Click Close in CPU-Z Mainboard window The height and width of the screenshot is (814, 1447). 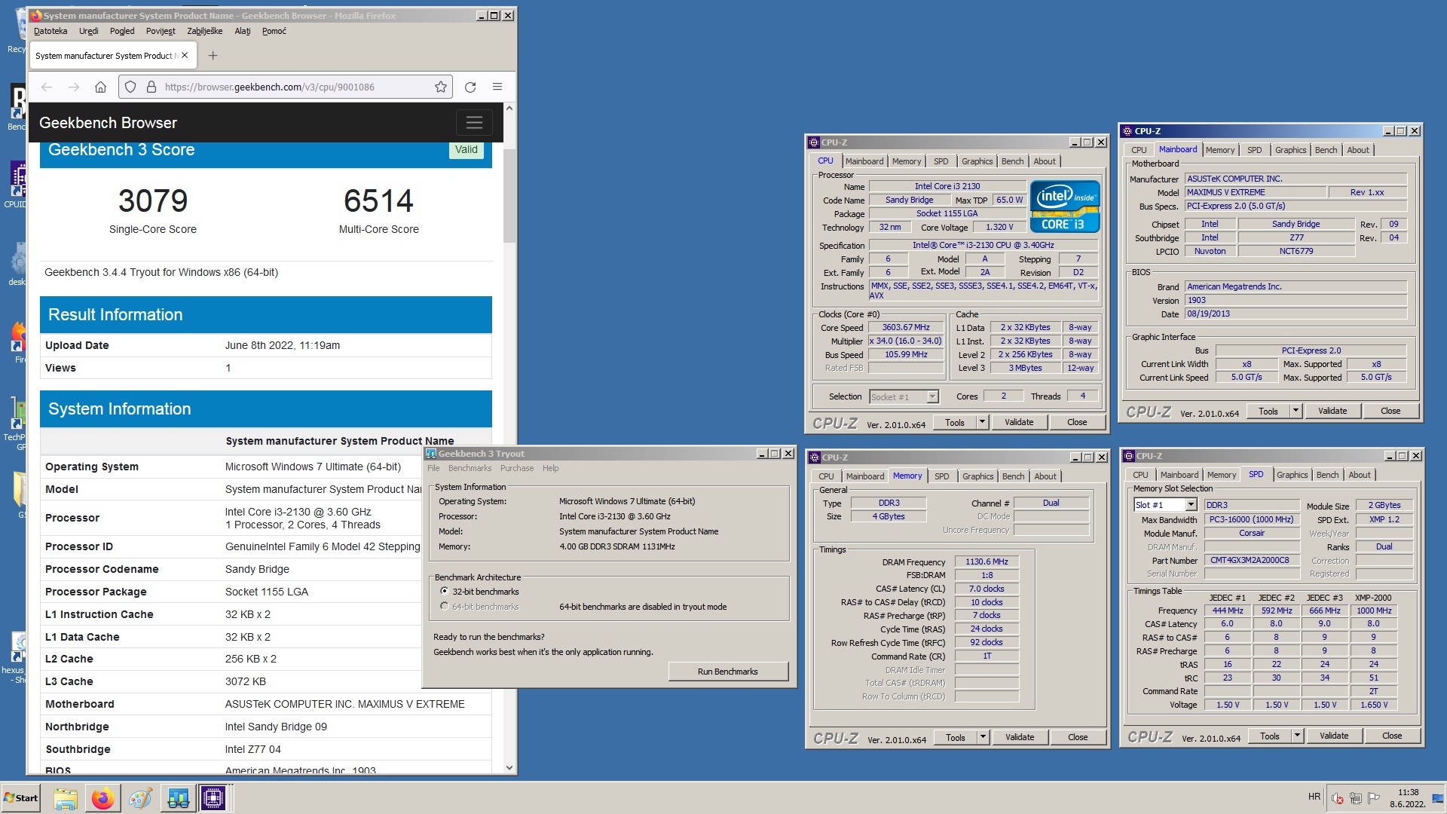(1390, 412)
